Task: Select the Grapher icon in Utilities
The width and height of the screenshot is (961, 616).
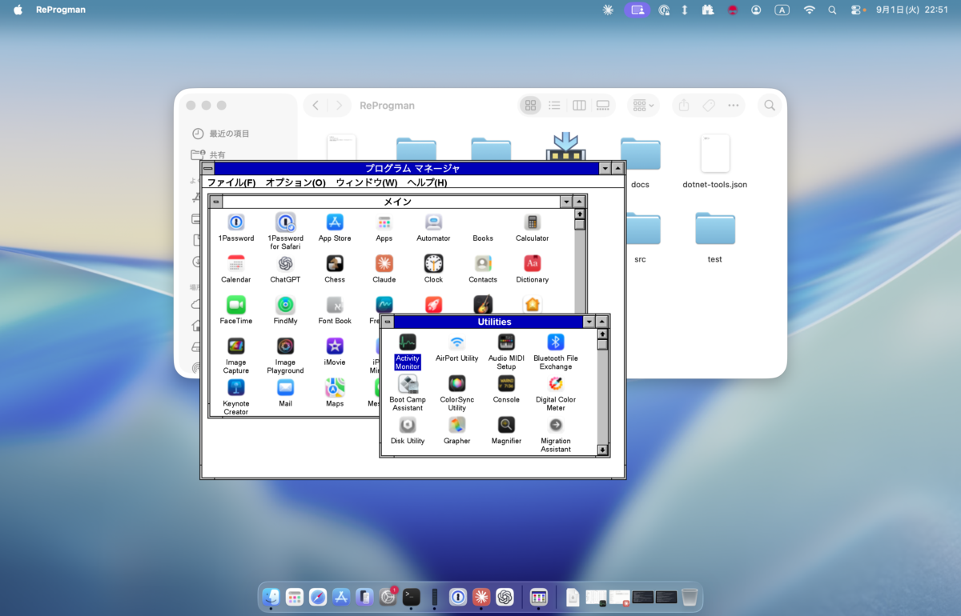Action: [x=457, y=425]
